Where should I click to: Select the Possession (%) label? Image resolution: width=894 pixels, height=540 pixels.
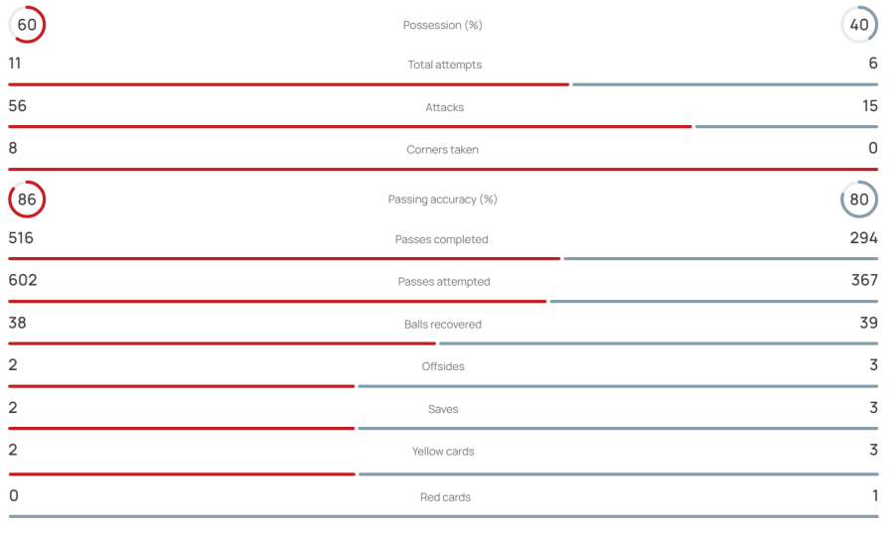pos(442,25)
